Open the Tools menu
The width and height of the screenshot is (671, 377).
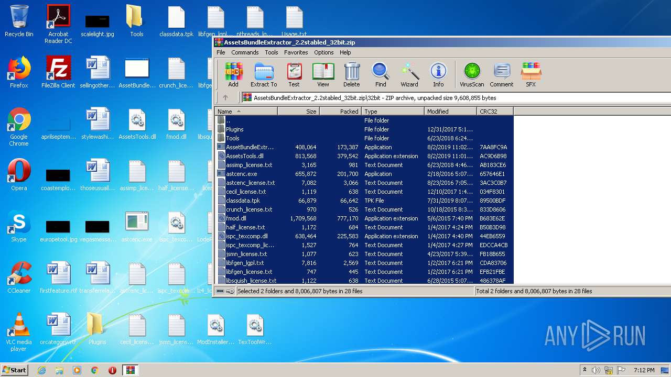coord(272,52)
